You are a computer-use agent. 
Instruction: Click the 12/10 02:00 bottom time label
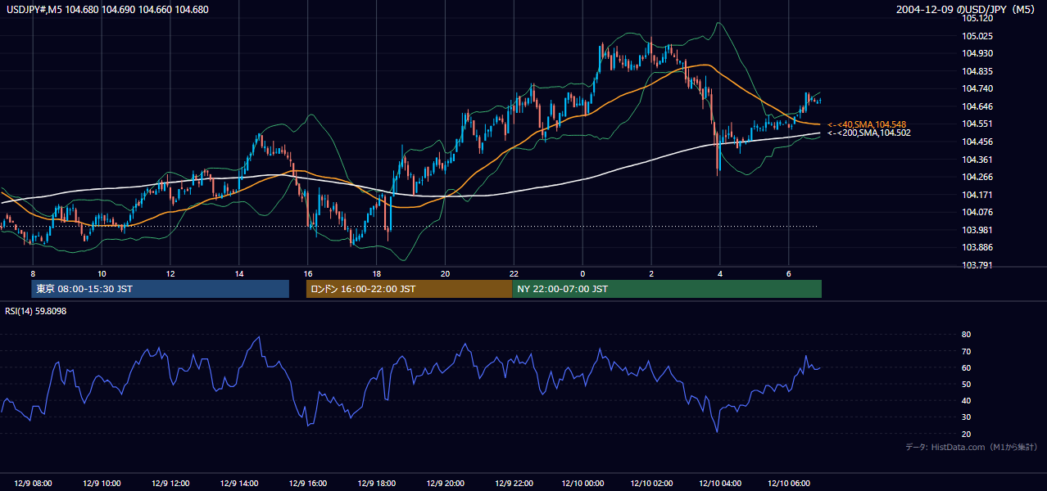[651, 484]
